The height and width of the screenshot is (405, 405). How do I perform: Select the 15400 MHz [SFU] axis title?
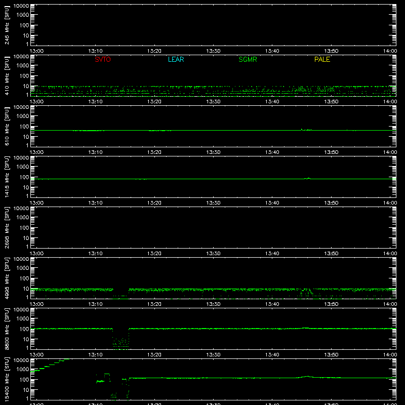coord(7,379)
